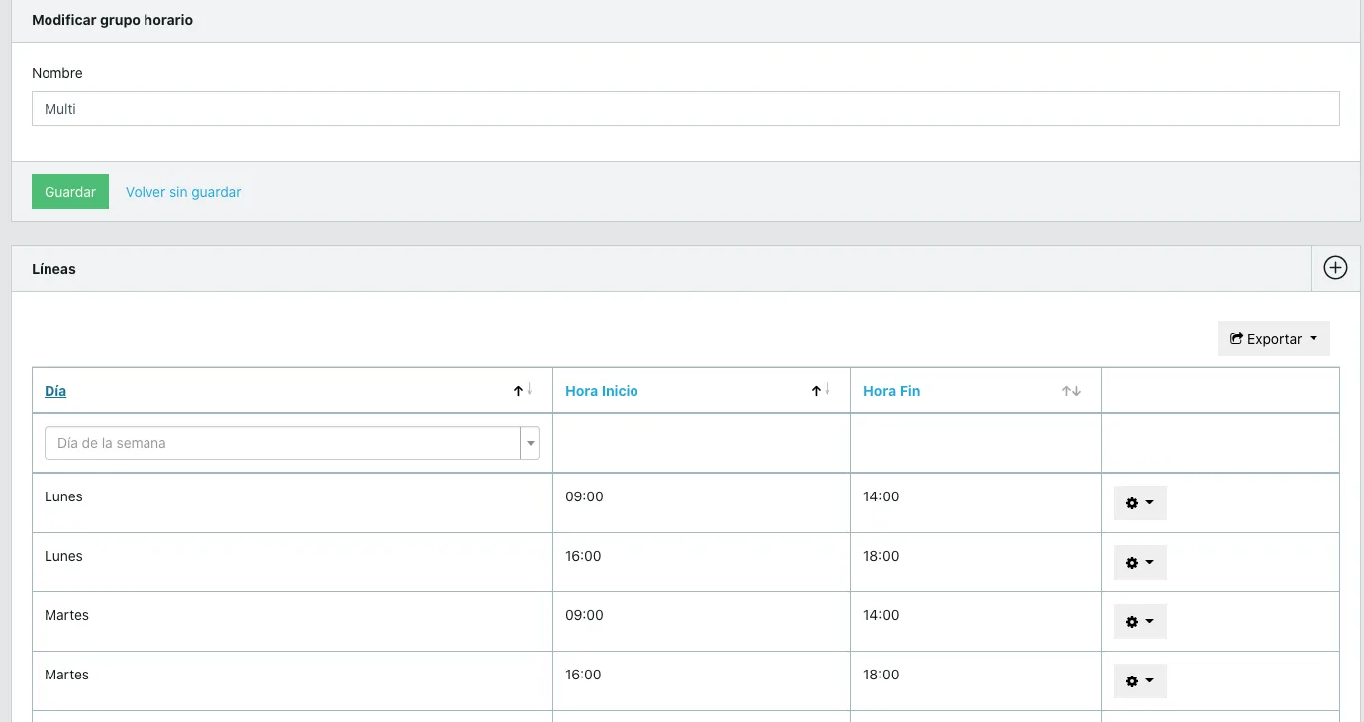Click 18:00 end time in second Martes row
Viewport: 1364px width, 722px height.
point(881,675)
